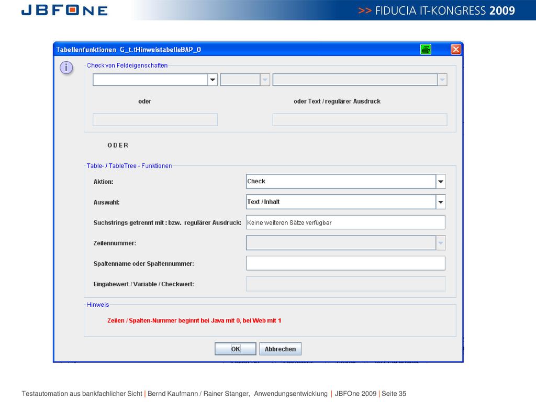The width and height of the screenshot is (536, 402).
Task: Open the disabled middle Feldeigenschaften dropdown
Action: [264, 80]
